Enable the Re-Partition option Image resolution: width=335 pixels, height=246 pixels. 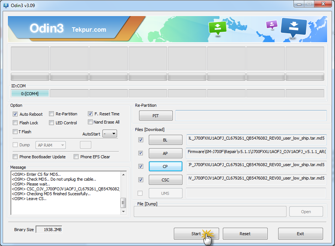click(x=51, y=114)
